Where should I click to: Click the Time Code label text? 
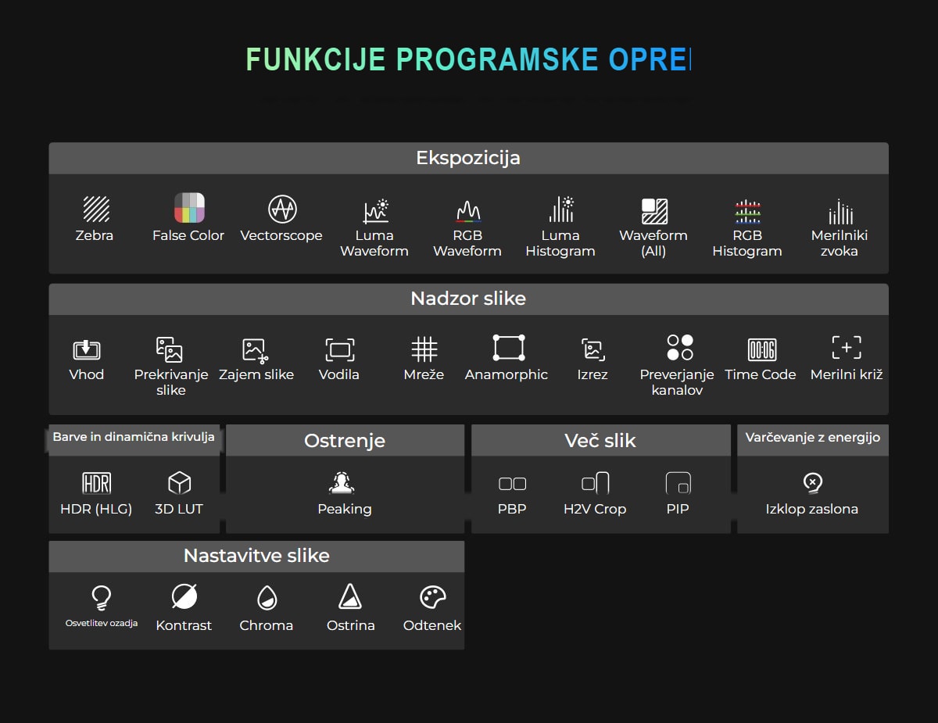coord(761,374)
